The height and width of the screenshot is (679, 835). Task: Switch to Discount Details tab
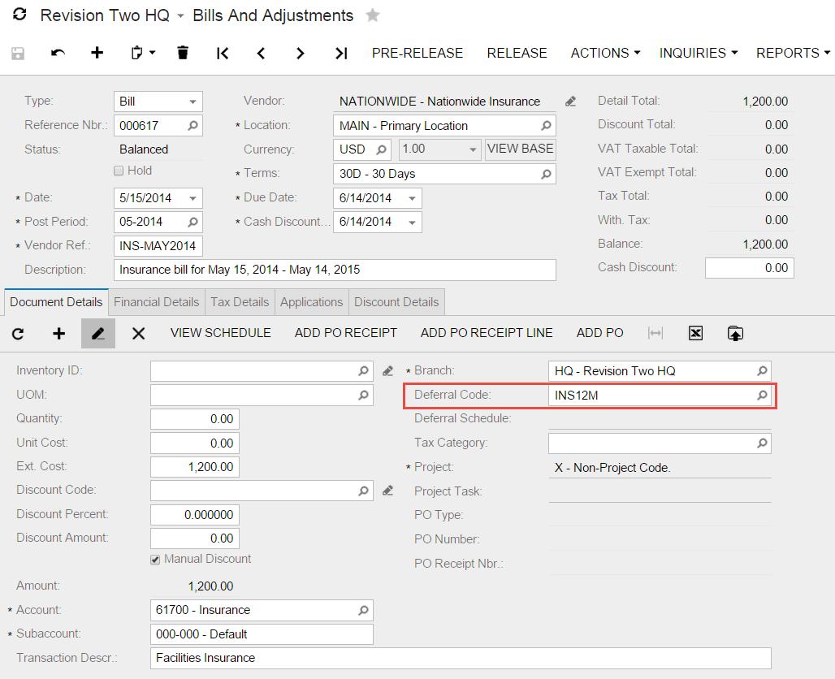pos(396,302)
